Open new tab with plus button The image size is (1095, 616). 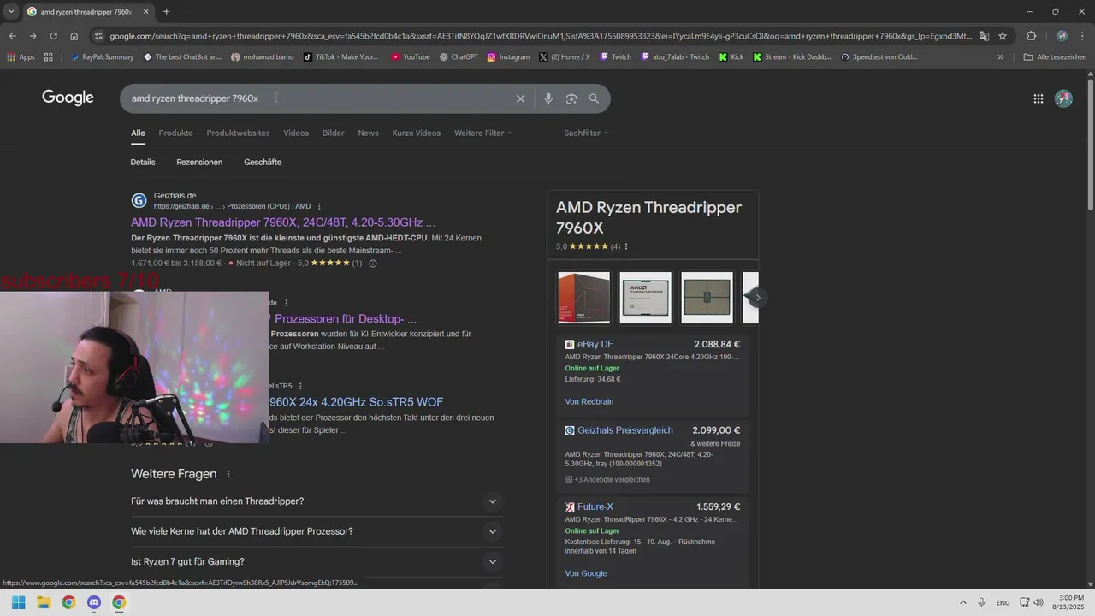tap(166, 12)
